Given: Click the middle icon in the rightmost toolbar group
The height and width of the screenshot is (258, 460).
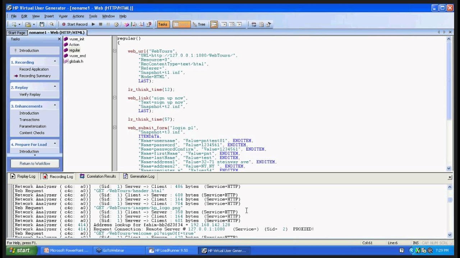Looking at the screenshot, I should point(261,24).
